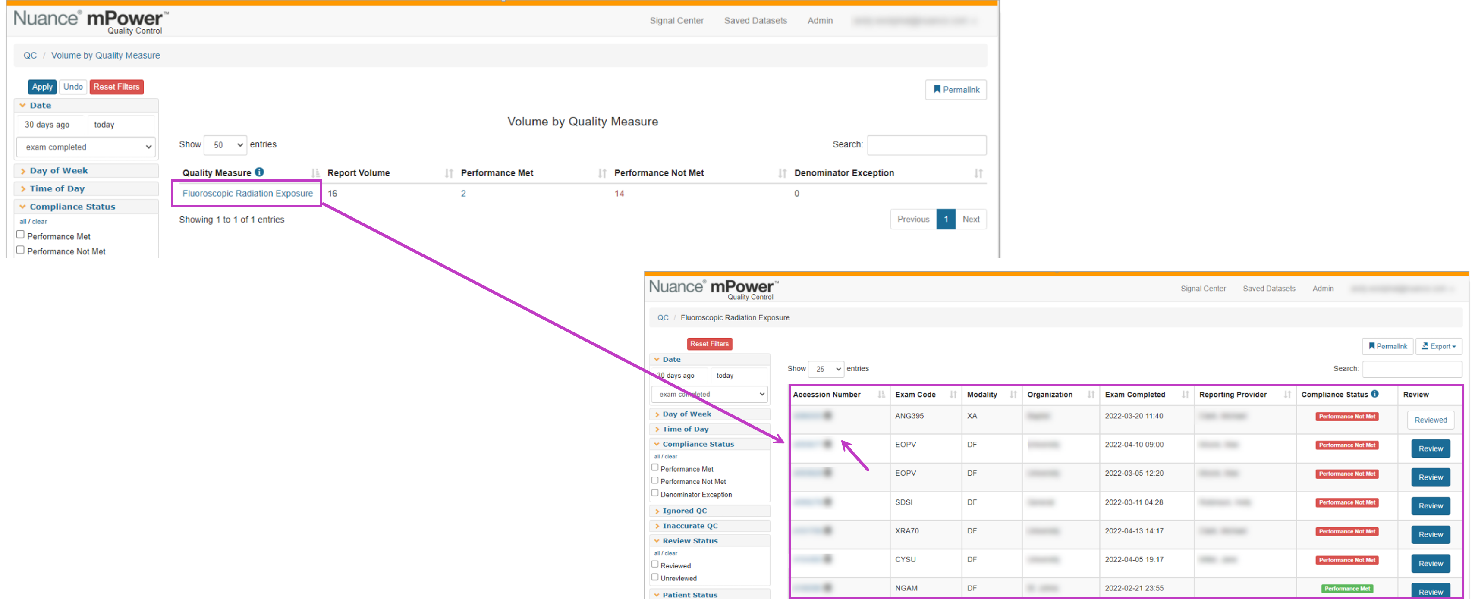Sort Organization column arrows
1475x599 pixels.
[x=1091, y=395]
